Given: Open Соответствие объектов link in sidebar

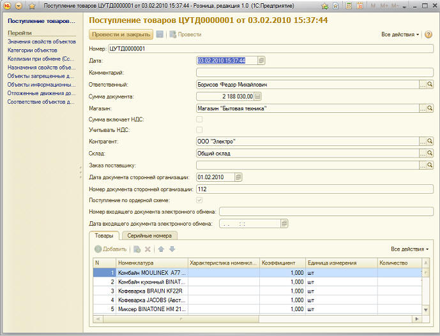Looking at the screenshot, I should pyautogui.click(x=41, y=102).
